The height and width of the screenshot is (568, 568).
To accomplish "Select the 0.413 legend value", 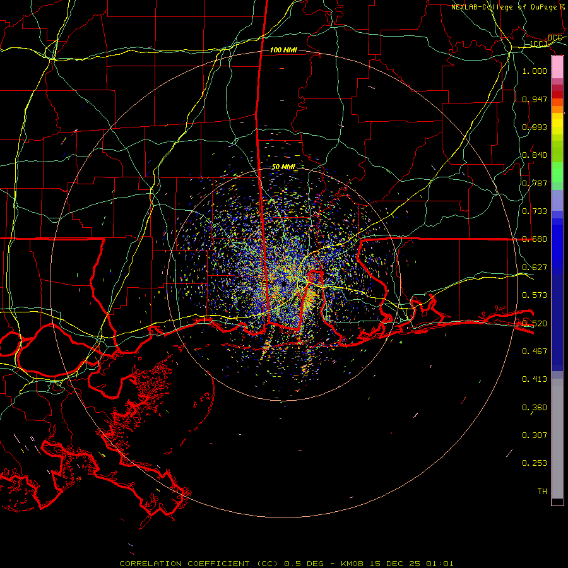I will (x=535, y=379).
